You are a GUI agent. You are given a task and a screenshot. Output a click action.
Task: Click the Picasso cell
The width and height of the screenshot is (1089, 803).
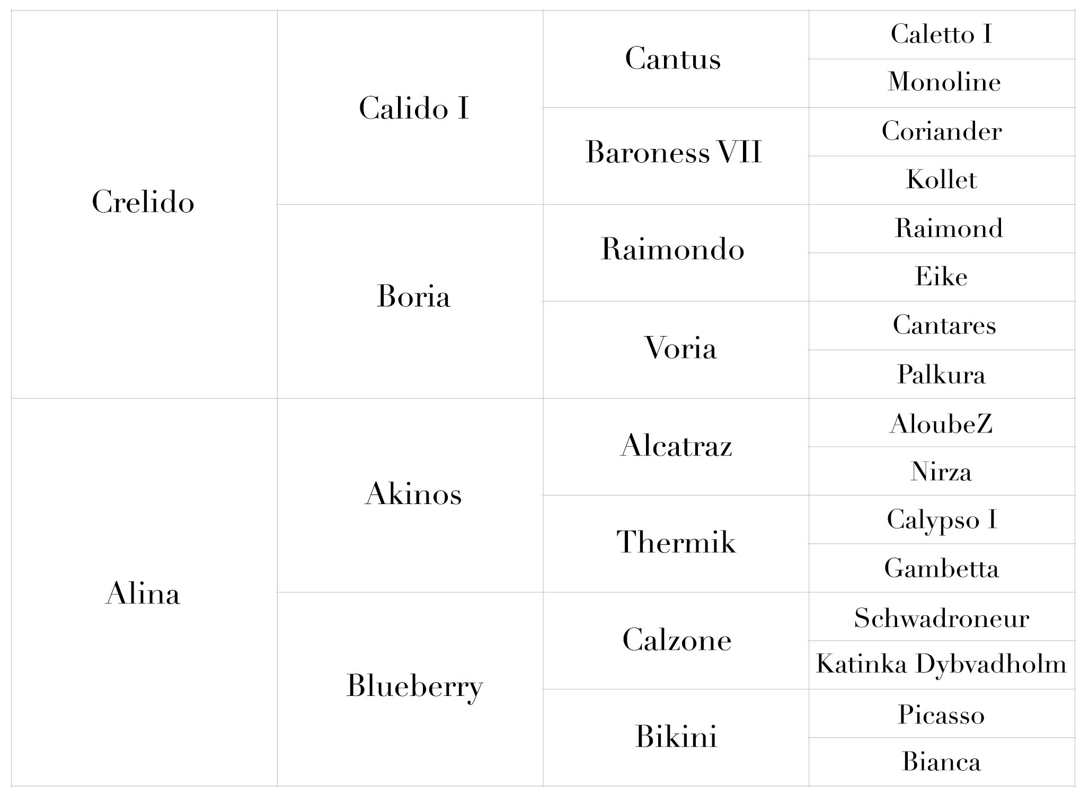[942, 713]
